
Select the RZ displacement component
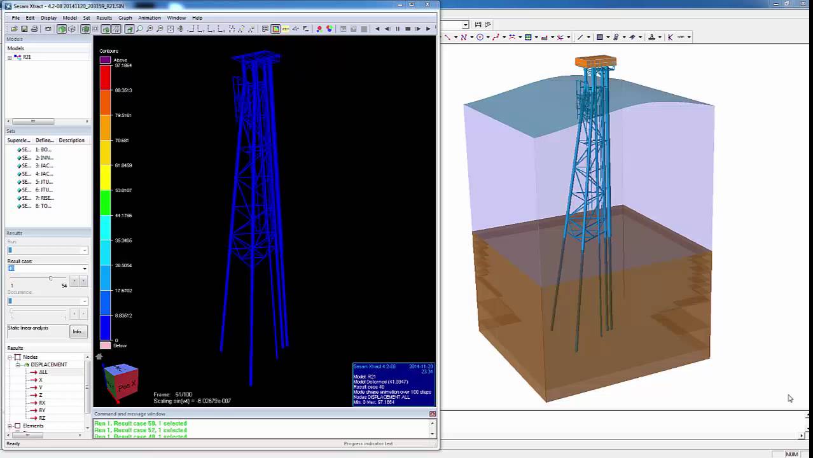tap(42, 418)
